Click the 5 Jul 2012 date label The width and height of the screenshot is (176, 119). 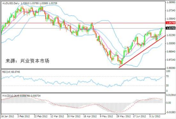155,116
